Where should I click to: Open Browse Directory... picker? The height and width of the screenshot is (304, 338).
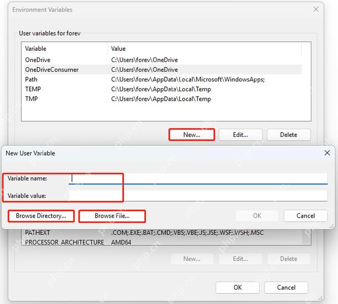[41, 216]
